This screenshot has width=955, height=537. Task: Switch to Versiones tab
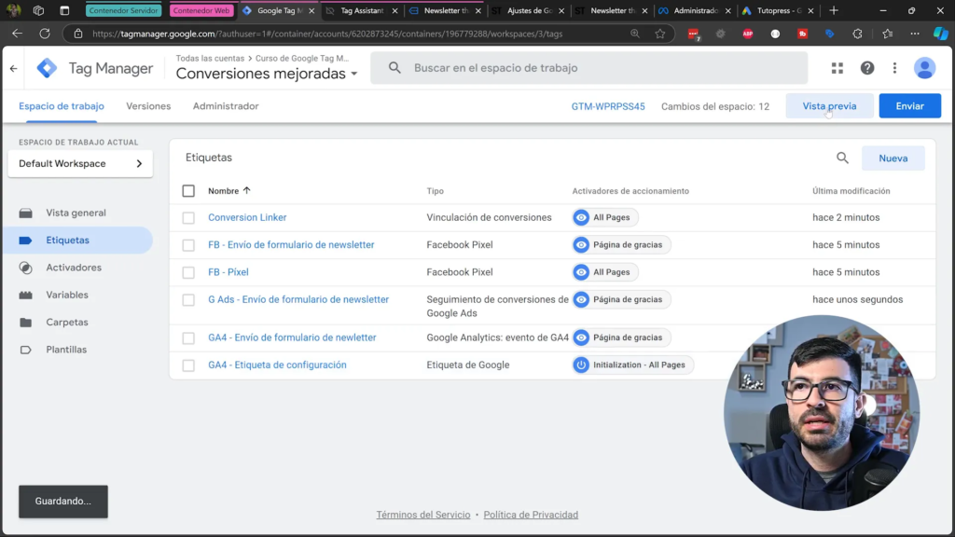pyautogui.click(x=148, y=106)
